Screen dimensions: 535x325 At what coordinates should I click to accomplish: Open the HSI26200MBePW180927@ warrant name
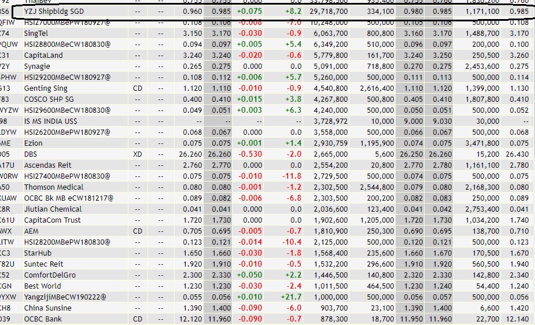(x=67, y=132)
